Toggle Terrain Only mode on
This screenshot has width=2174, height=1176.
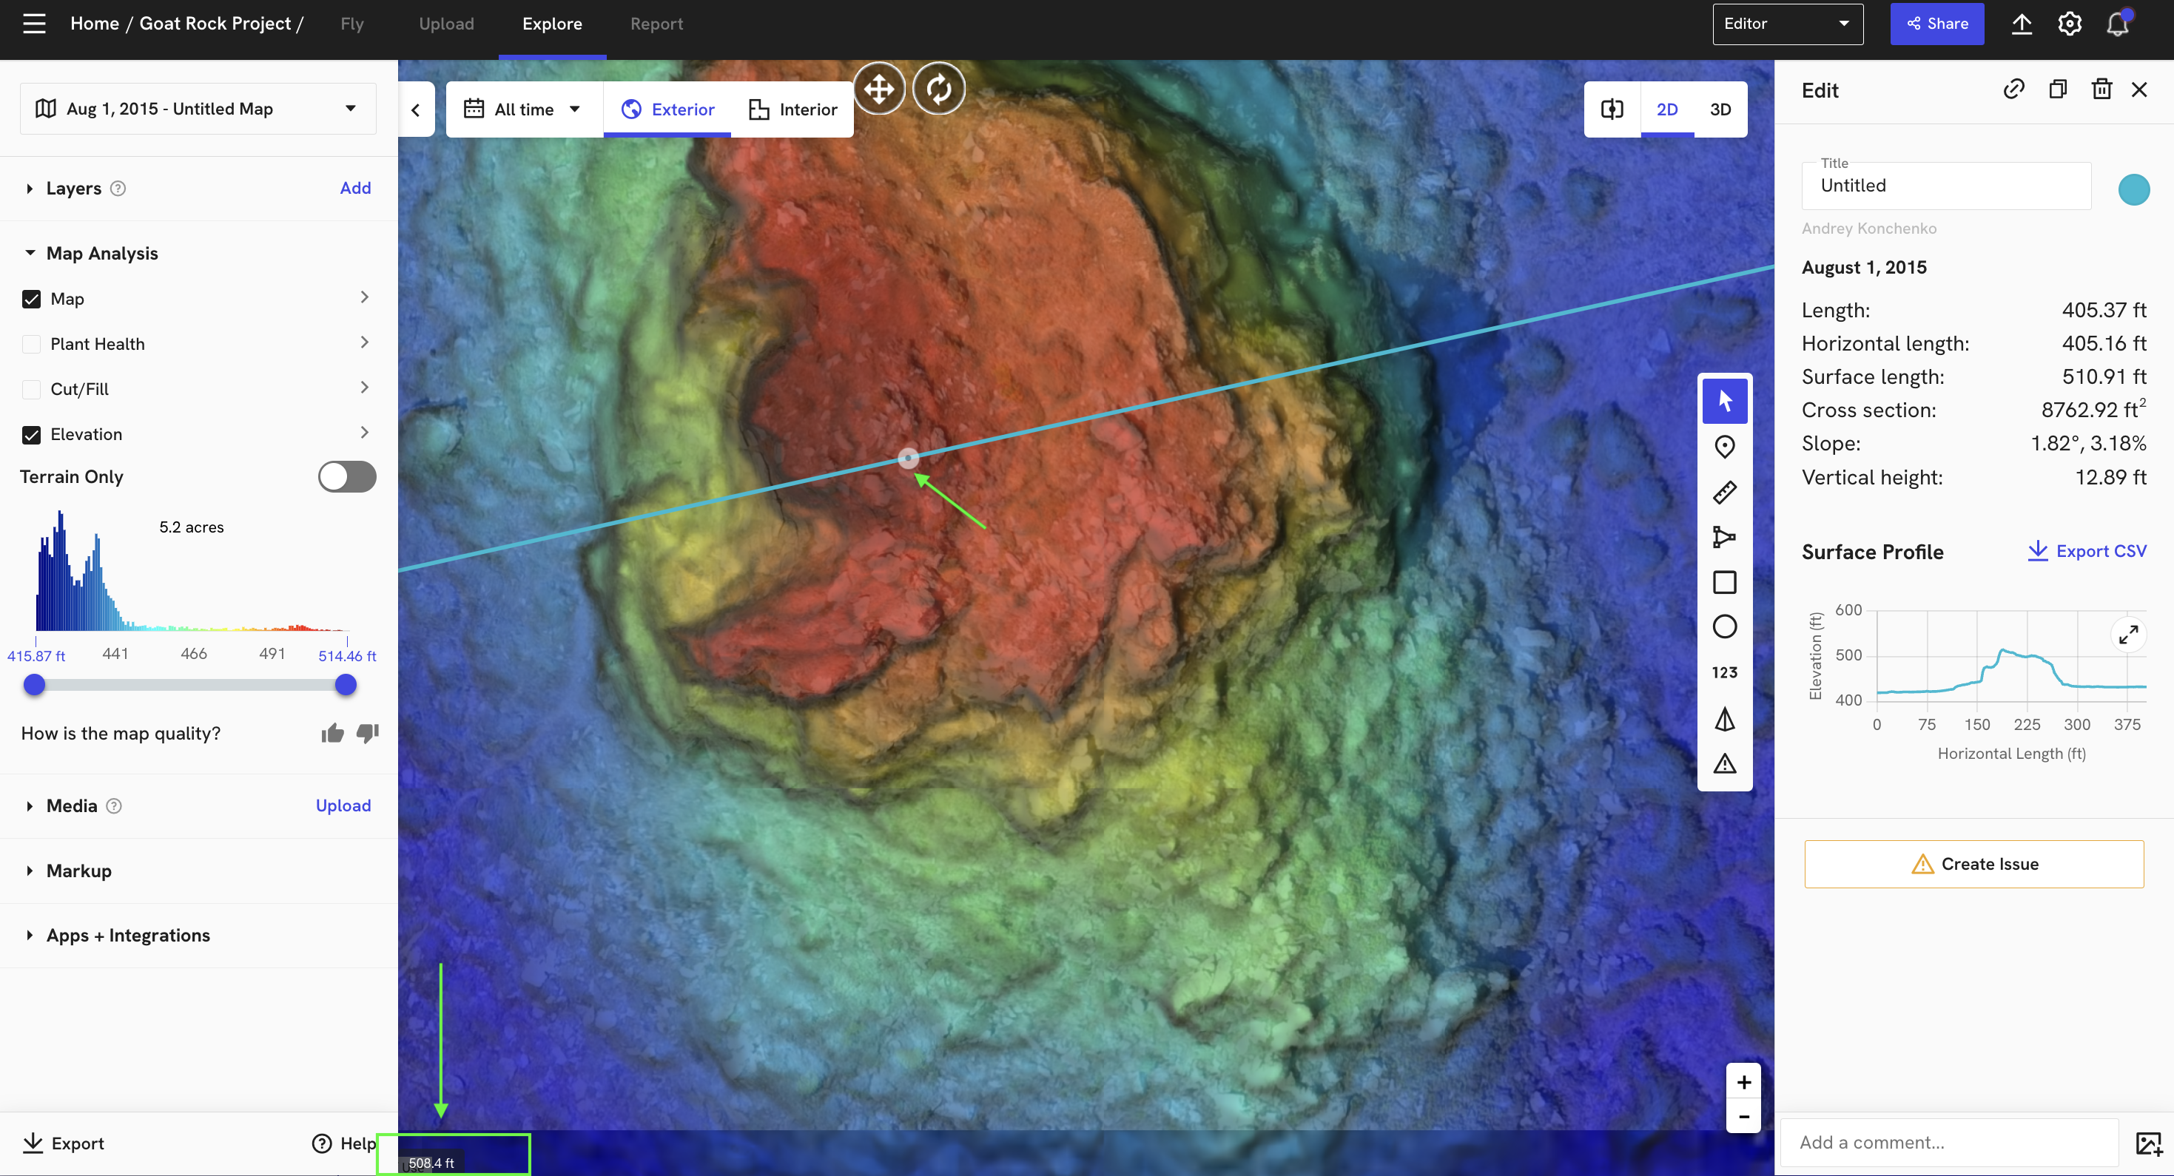(346, 476)
